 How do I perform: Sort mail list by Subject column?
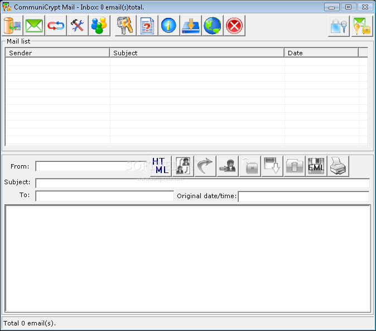pyautogui.click(x=197, y=53)
